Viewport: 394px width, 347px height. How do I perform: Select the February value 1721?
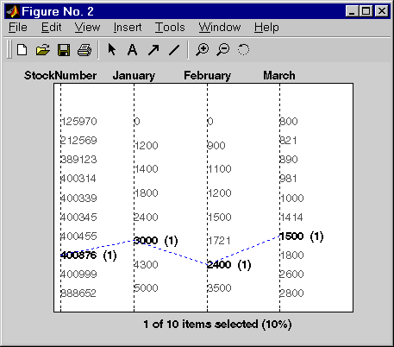219,240
